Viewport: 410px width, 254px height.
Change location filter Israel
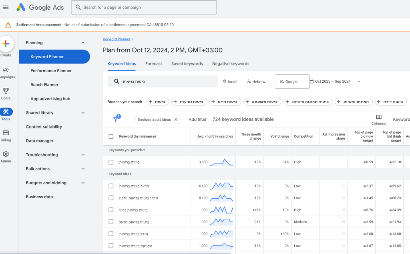(x=230, y=81)
